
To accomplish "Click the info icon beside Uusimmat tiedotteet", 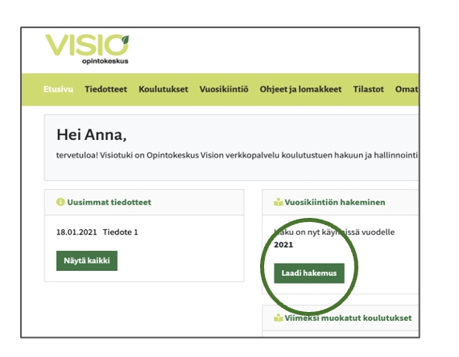I will pyautogui.click(x=60, y=202).
